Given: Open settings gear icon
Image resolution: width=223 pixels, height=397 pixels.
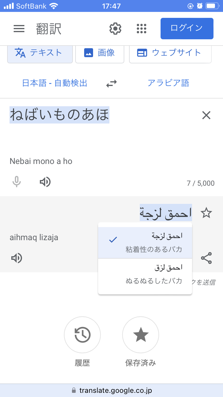Looking at the screenshot, I should (115, 29).
